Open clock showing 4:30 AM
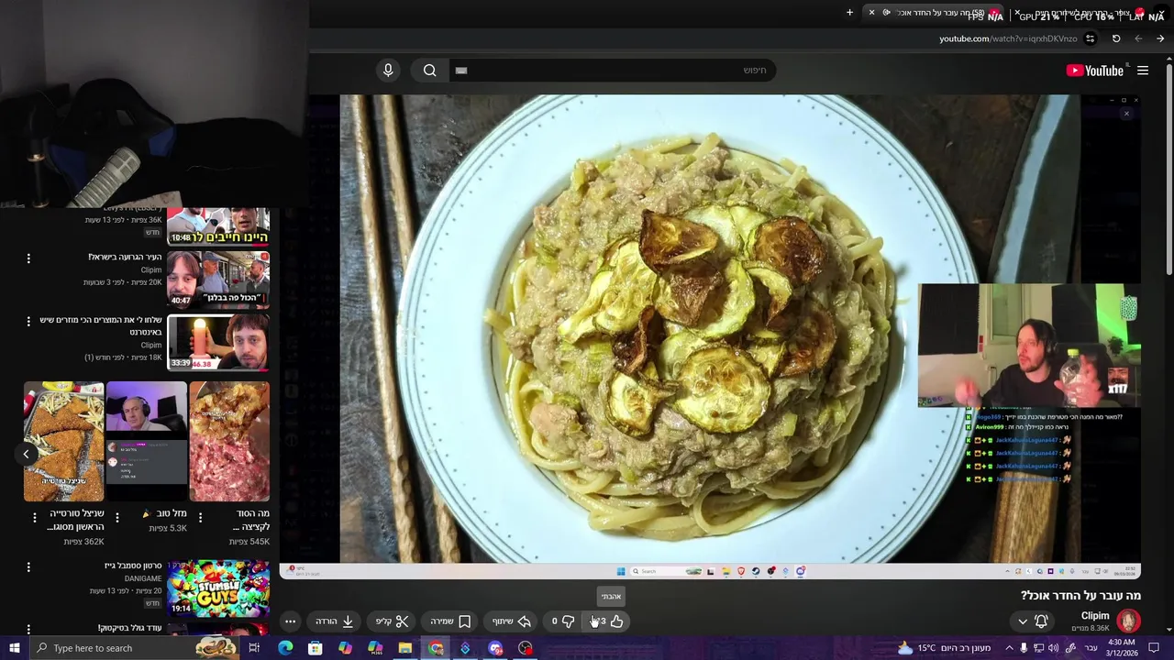Viewport: 1174px width, 660px height. 1122,648
